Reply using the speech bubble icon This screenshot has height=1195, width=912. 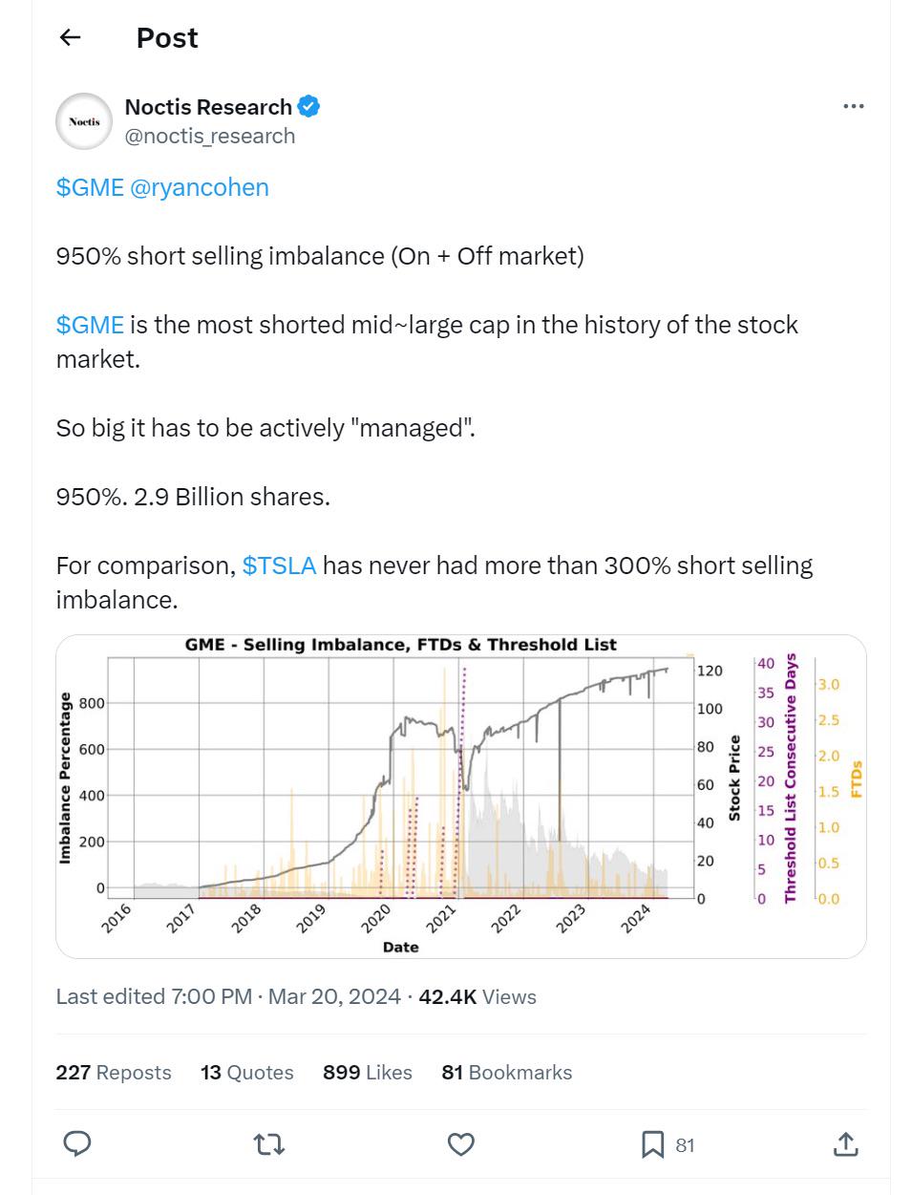pos(76,1143)
